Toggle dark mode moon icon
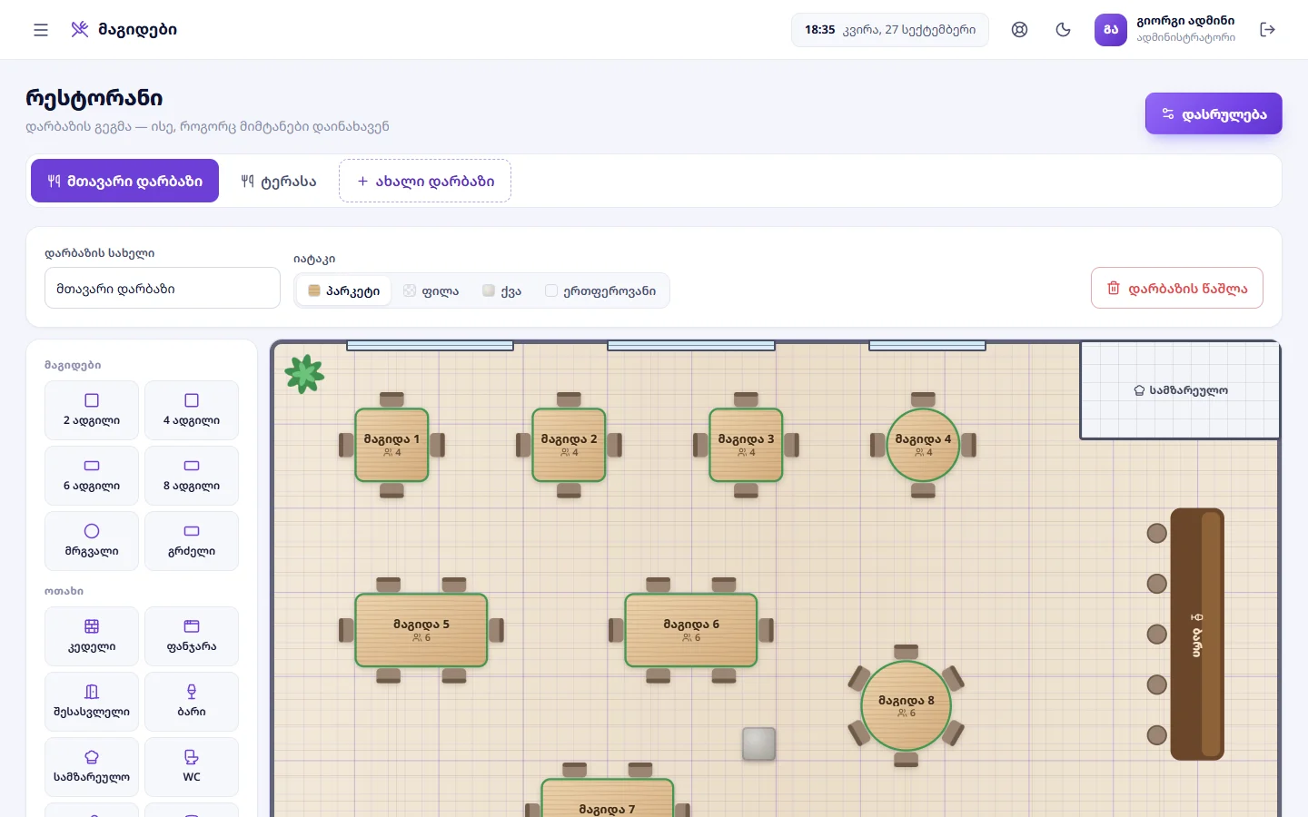The height and width of the screenshot is (817, 1308). coord(1064,30)
